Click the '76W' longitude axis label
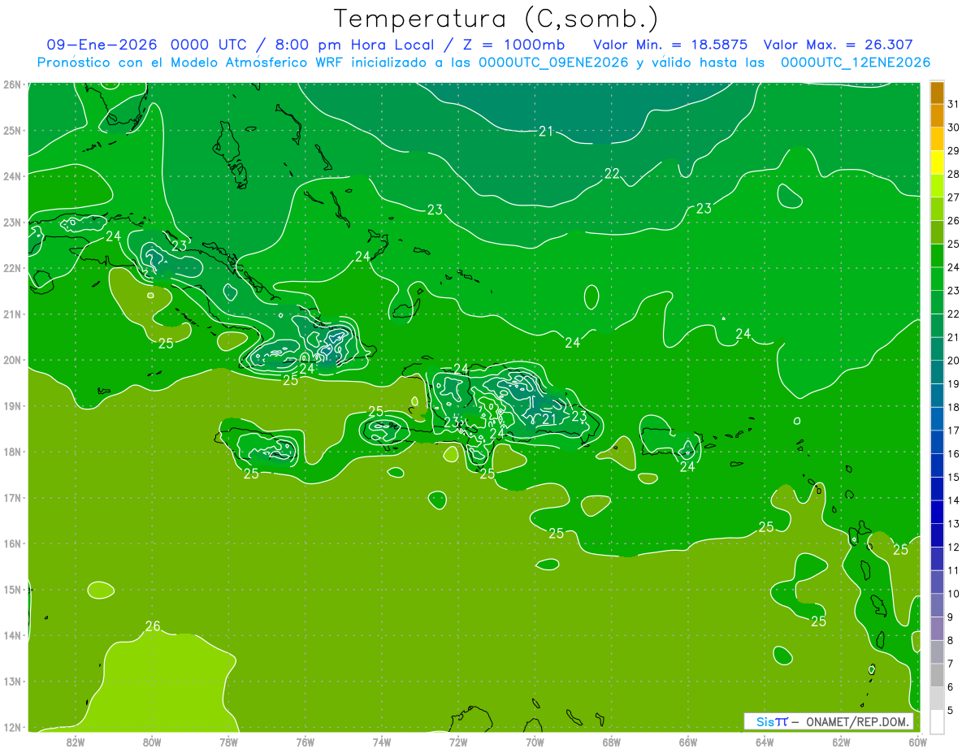The height and width of the screenshot is (753, 975). pos(305,742)
